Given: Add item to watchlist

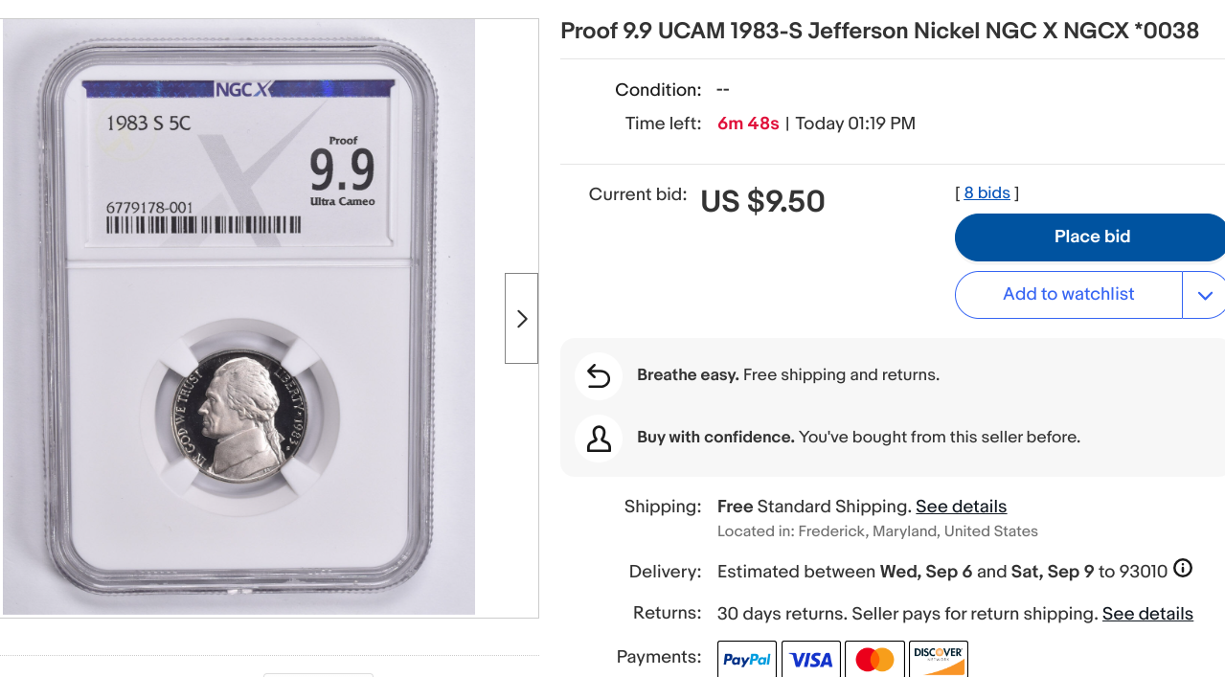Looking at the screenshot, I should click(x=1068, y=295).
